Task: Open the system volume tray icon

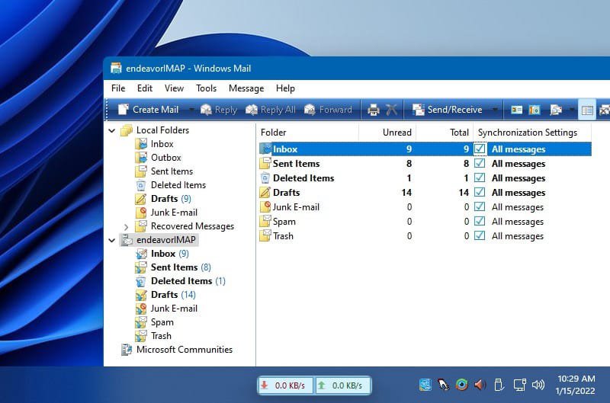Action: click(x=538, y=385)
